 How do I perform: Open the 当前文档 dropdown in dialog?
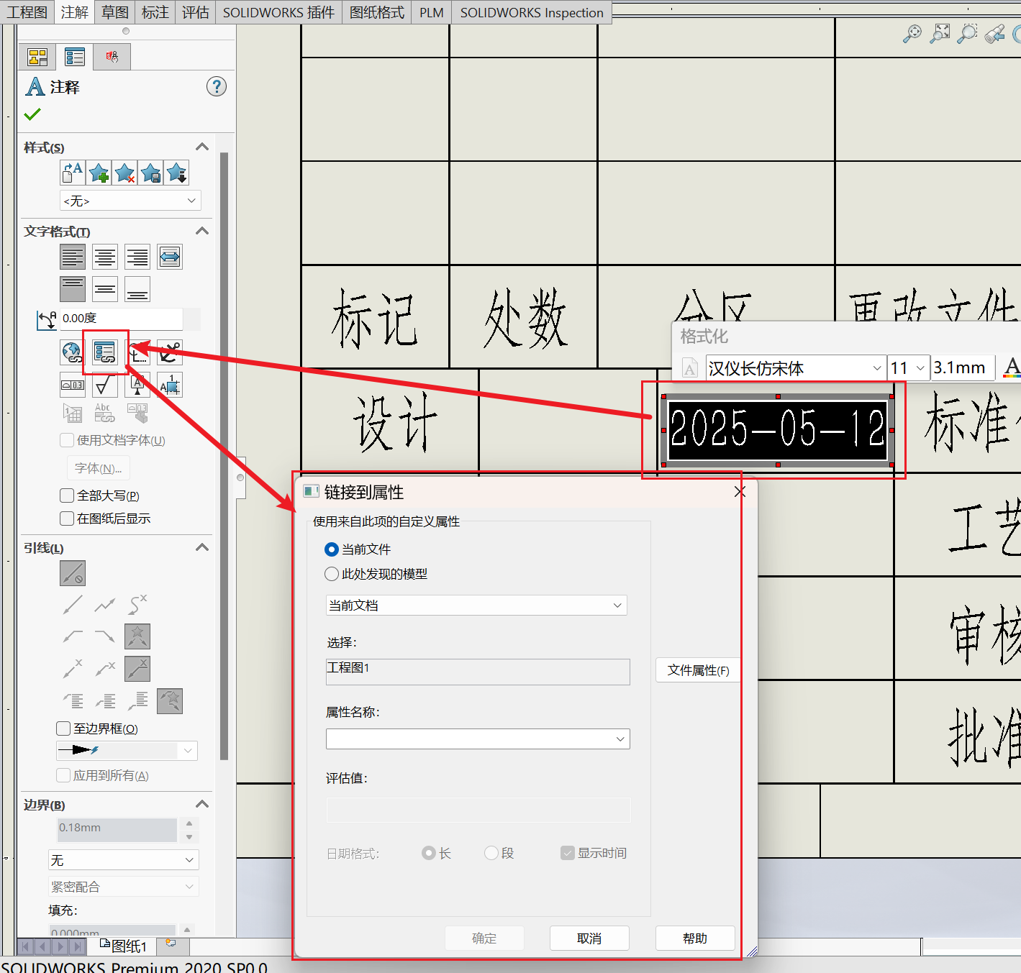click(x=476, y=605)
